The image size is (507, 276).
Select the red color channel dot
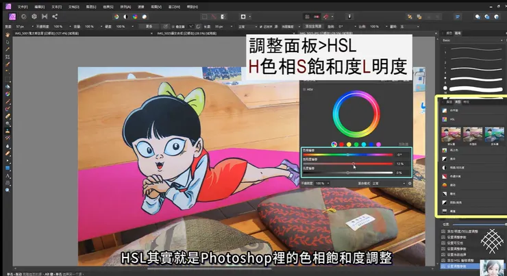341,145
